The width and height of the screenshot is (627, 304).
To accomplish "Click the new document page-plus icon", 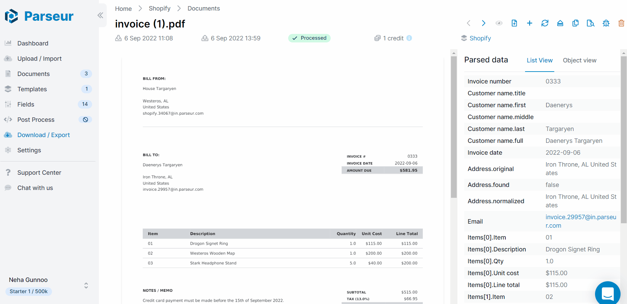I will pos(514,23).
